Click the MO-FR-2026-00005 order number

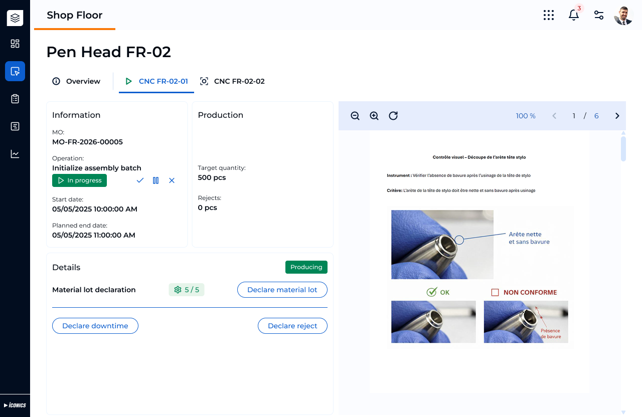(87, 142)
